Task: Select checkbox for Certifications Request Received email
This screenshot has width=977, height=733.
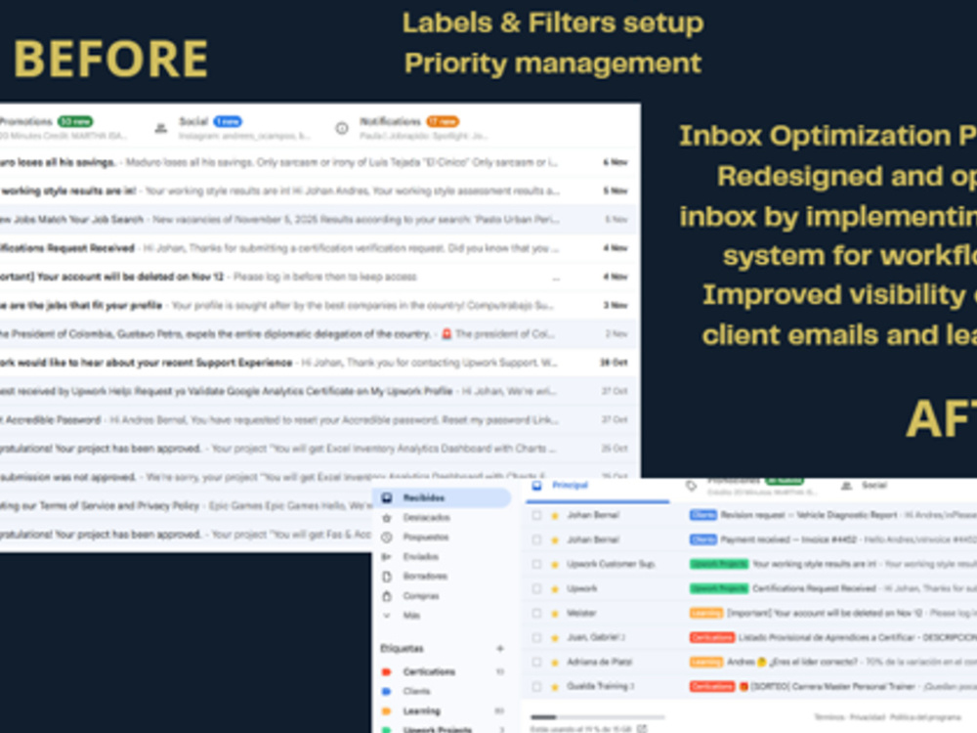Action: pos(536,589)
